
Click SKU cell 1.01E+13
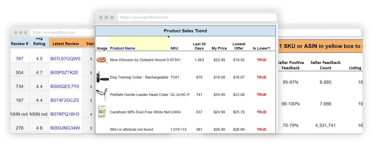coord(179,130)
